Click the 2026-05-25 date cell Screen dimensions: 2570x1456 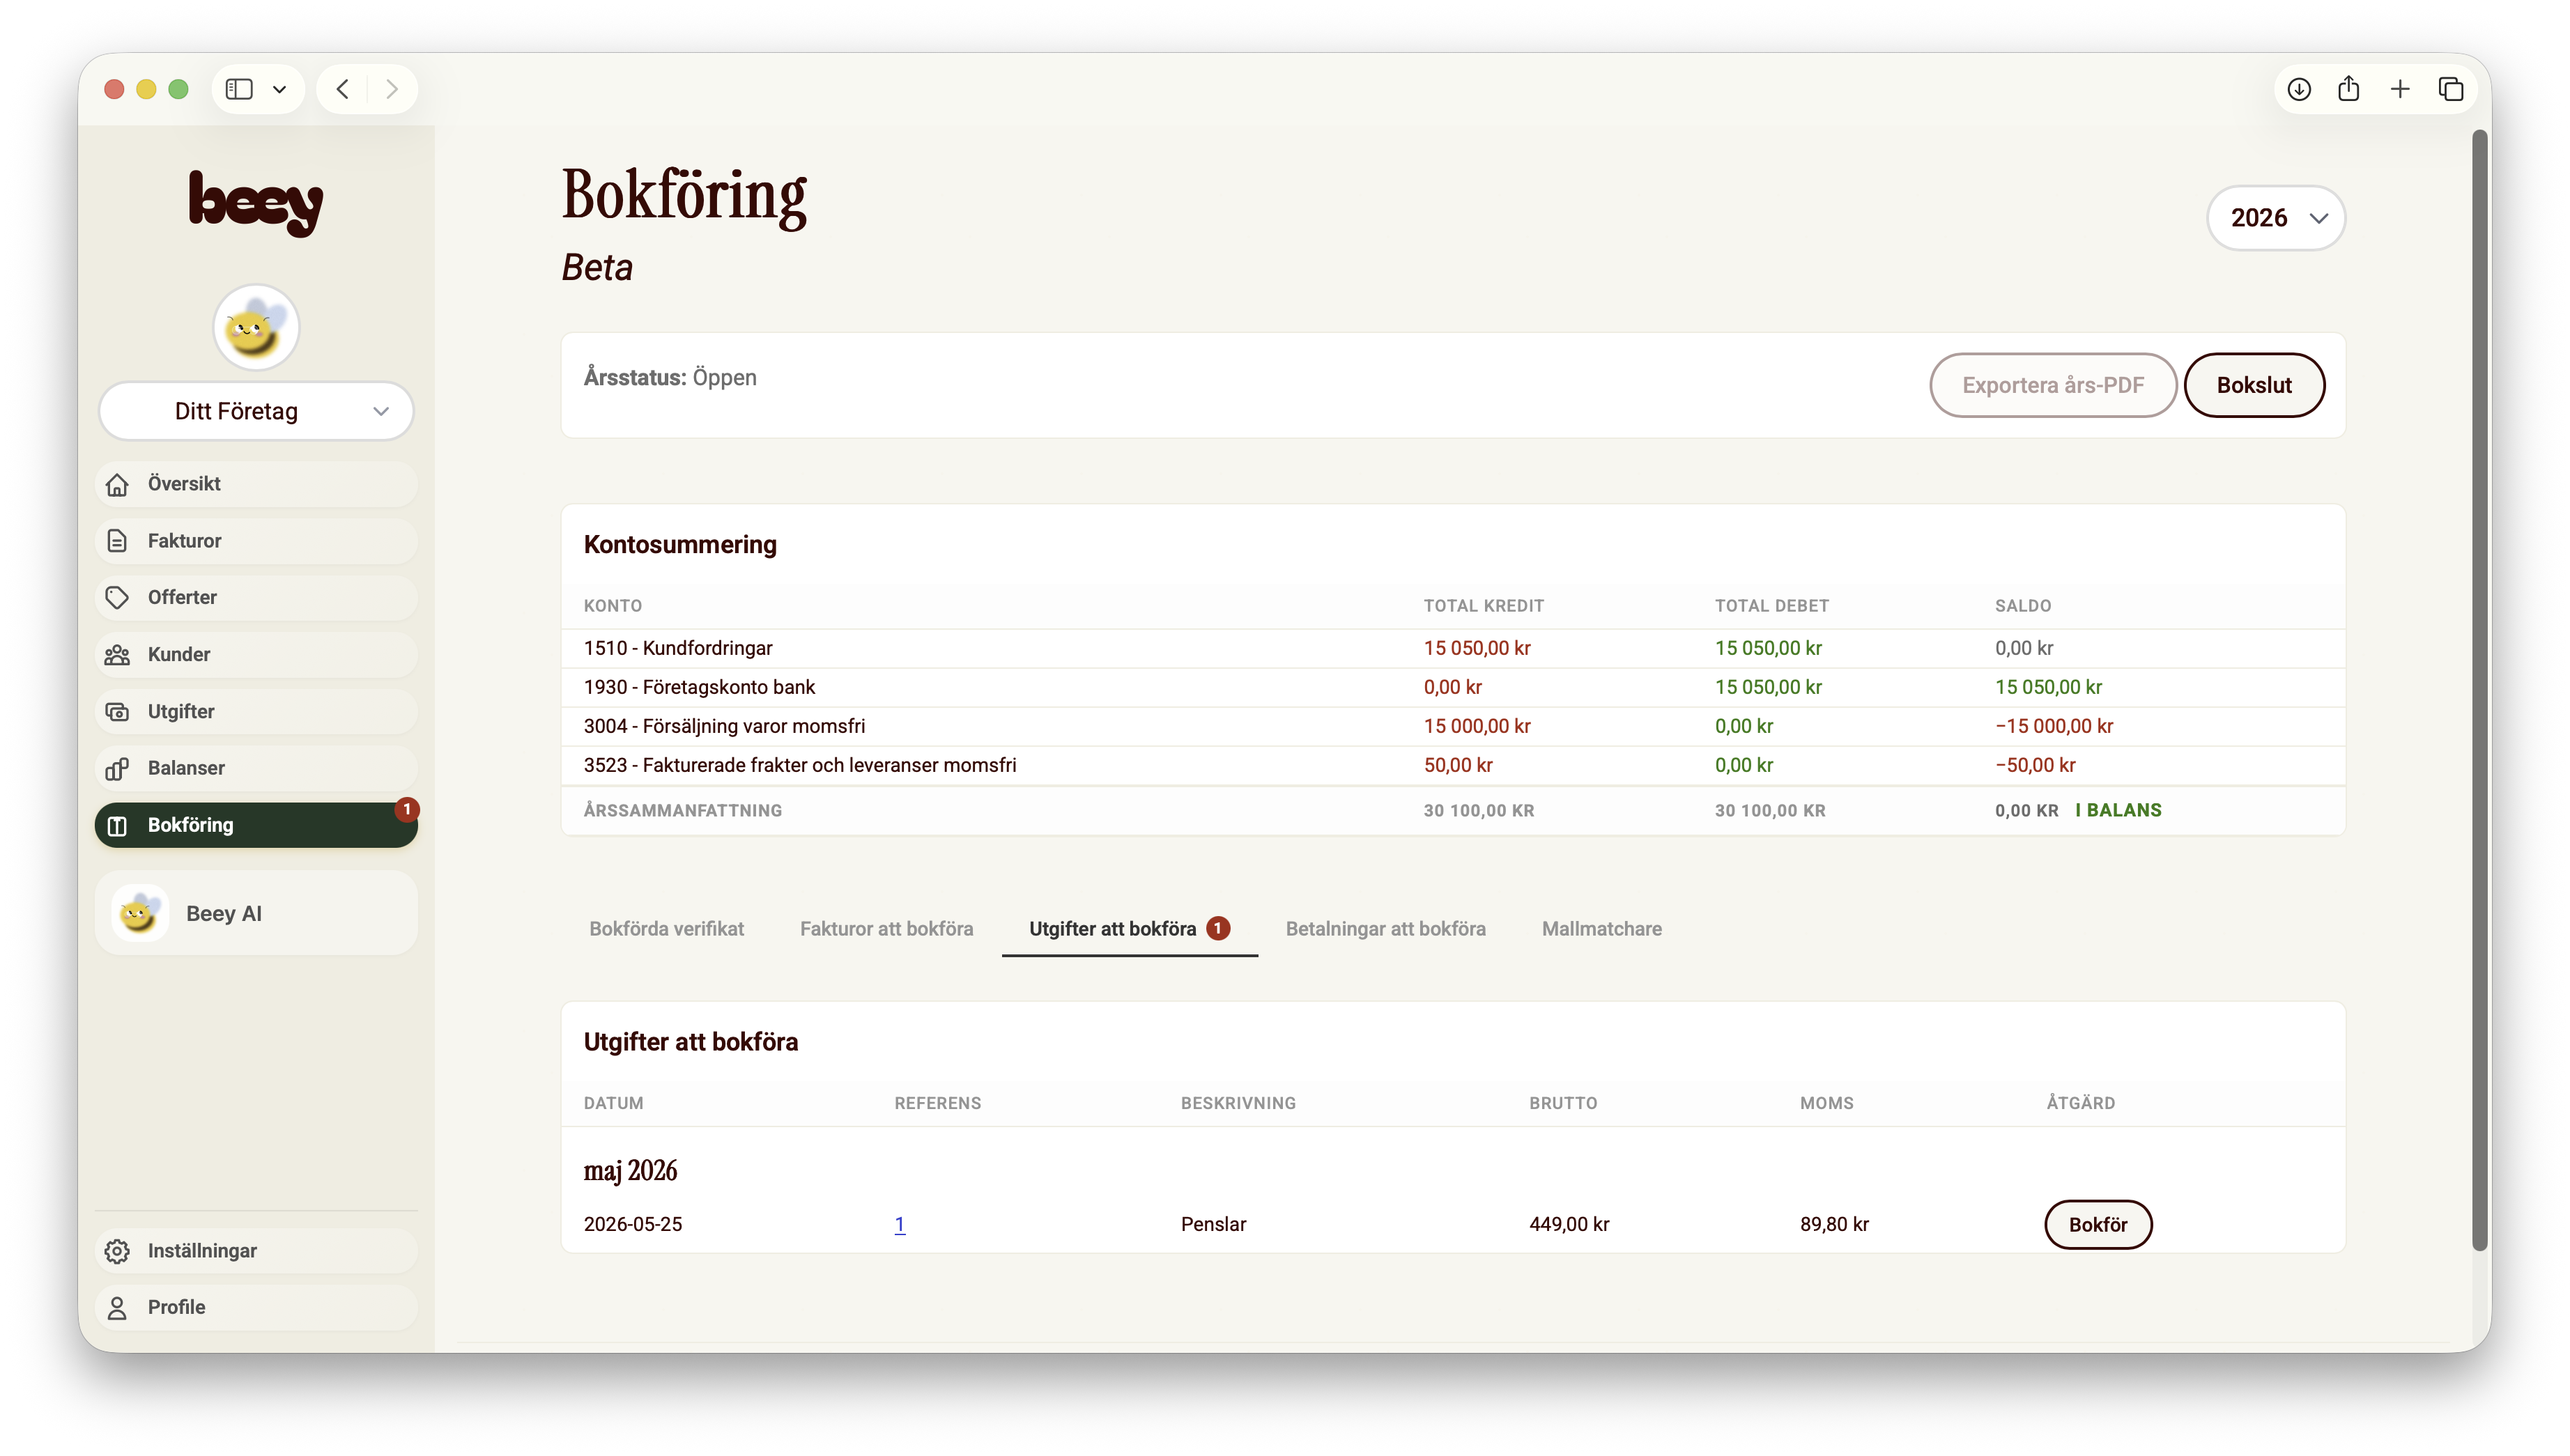pyautogui.click(x=632, y=1224)
